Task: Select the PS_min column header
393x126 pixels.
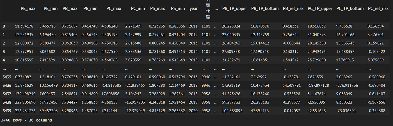Action: (x=178, y=8)
